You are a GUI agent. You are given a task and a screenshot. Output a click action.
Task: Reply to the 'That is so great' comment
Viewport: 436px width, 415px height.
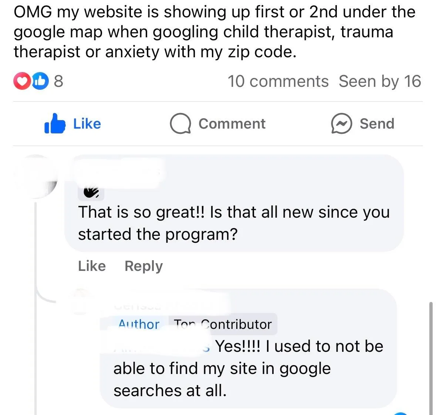[x=143, y=266]
